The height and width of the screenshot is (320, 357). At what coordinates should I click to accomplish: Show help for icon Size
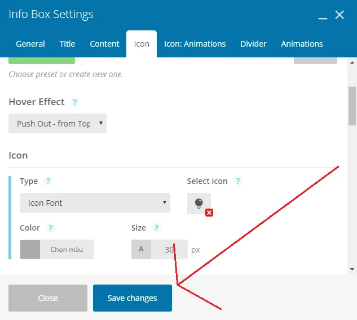[156, 228]
